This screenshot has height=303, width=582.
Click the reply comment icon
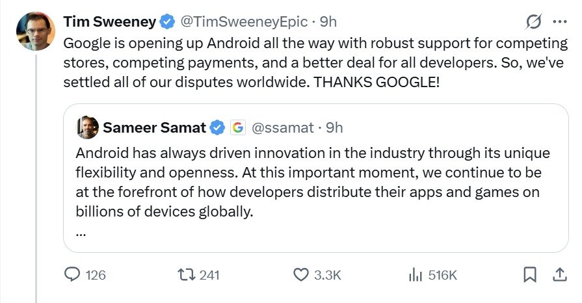coord(72,275)
